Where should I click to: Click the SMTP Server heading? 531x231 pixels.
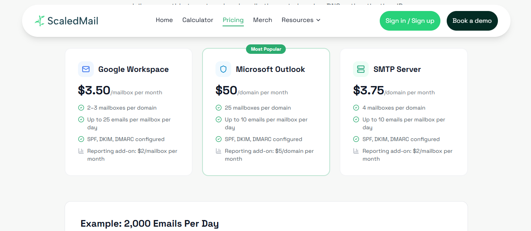coord(397,69)
